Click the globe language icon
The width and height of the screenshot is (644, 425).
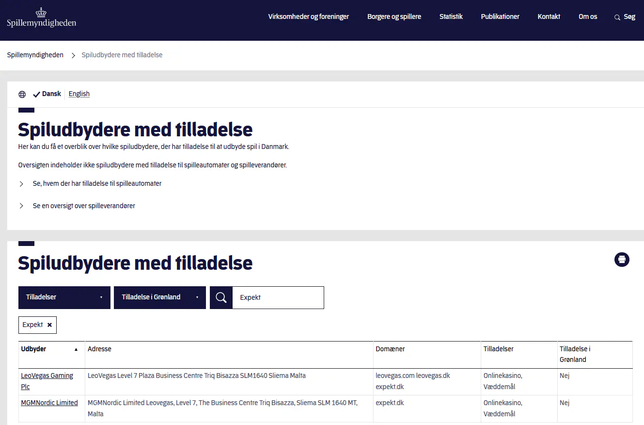coord(22,94)
